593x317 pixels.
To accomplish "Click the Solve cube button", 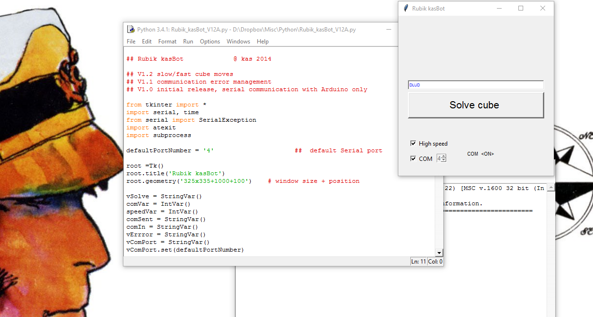I will [x=476, y=105].
